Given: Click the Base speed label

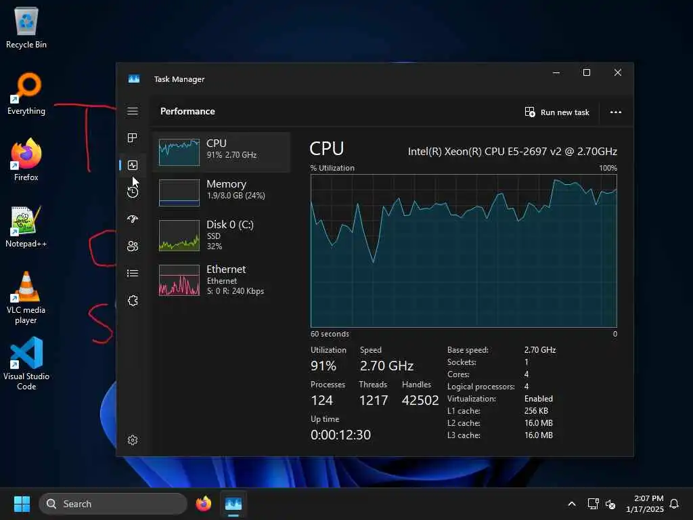Looking at the screenshot, I should [x=468, y=350].
